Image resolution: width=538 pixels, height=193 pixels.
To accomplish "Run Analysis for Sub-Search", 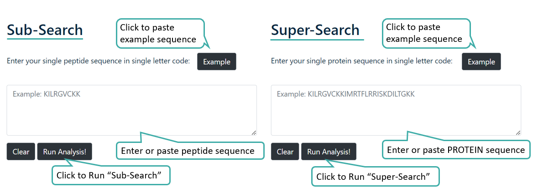I will (64, 152).
